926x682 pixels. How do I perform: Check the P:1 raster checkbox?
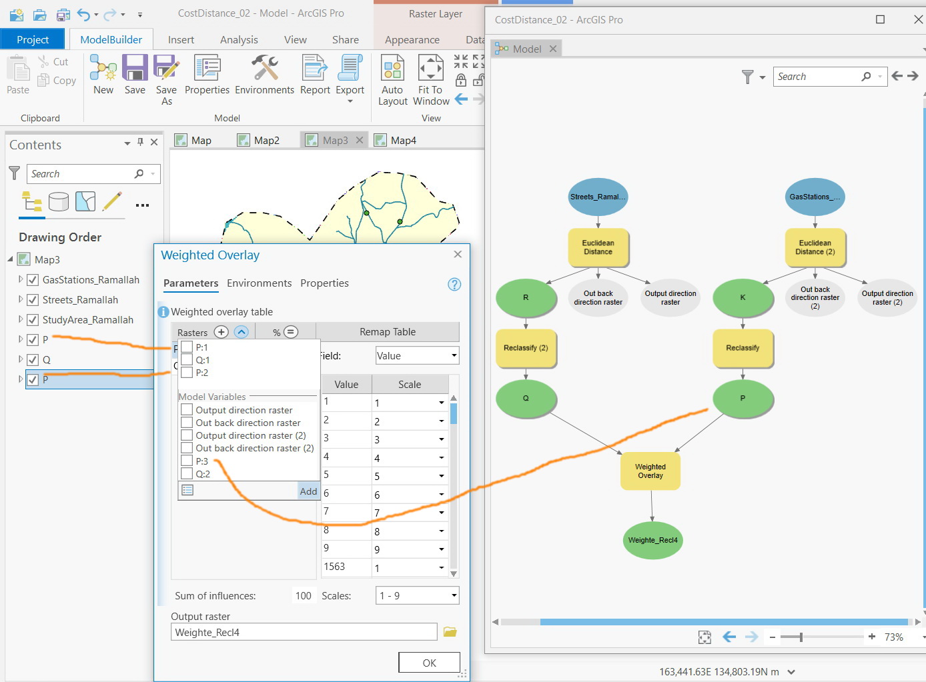point(187,347)
